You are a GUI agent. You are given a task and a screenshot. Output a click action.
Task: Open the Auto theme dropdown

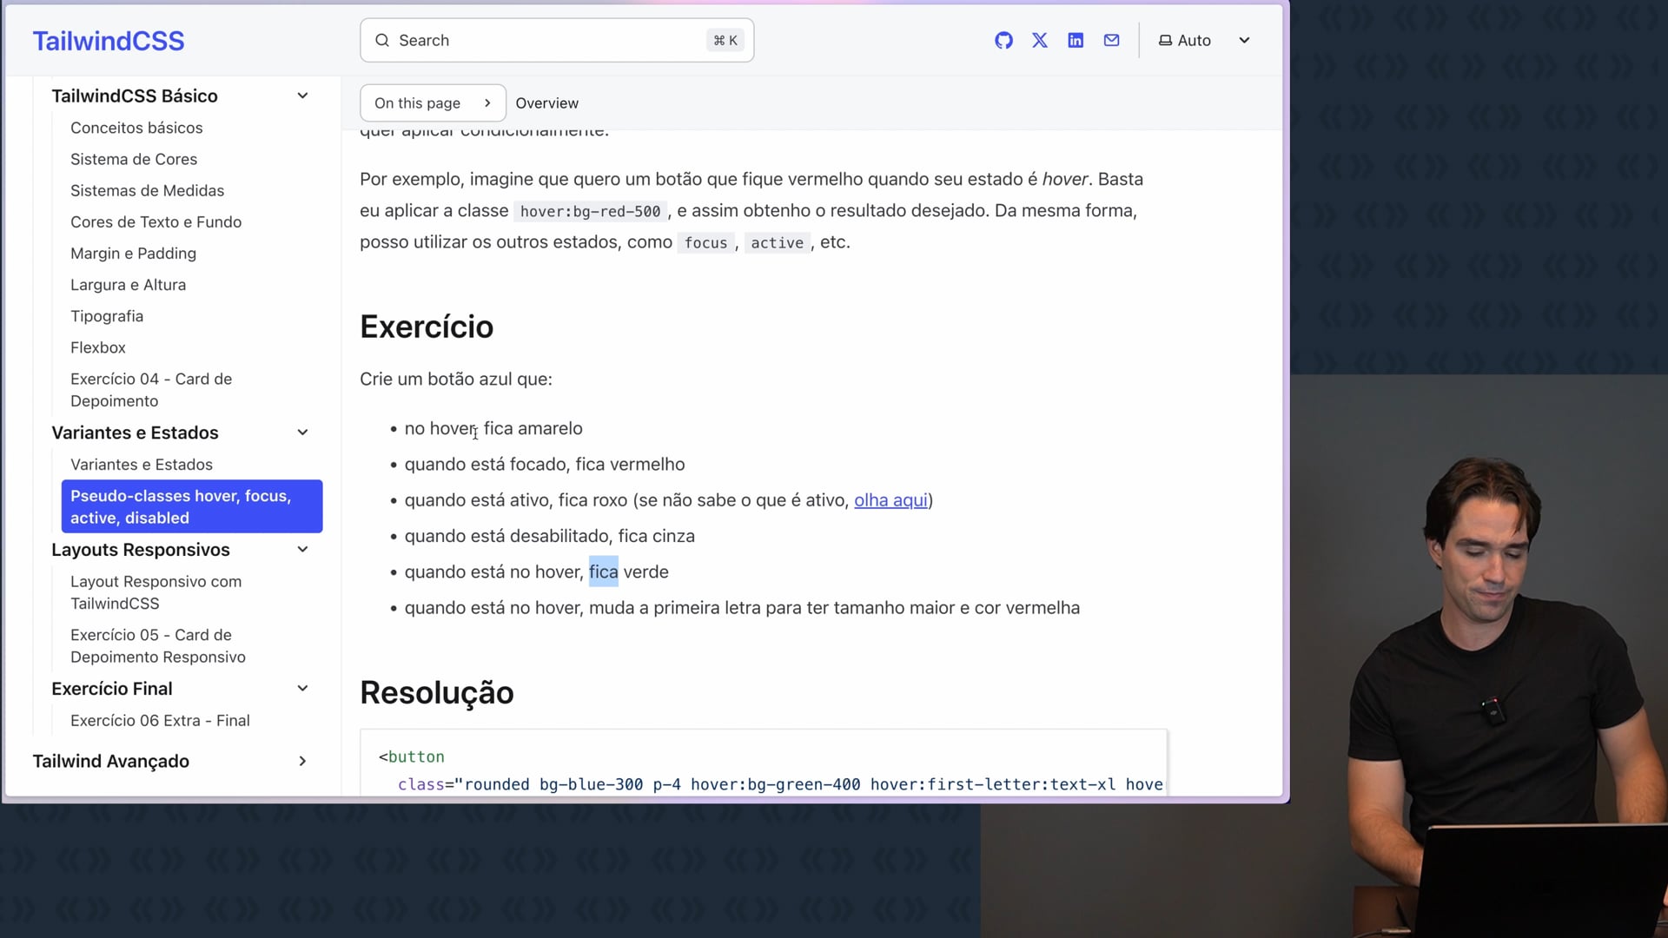(1205, 41)
